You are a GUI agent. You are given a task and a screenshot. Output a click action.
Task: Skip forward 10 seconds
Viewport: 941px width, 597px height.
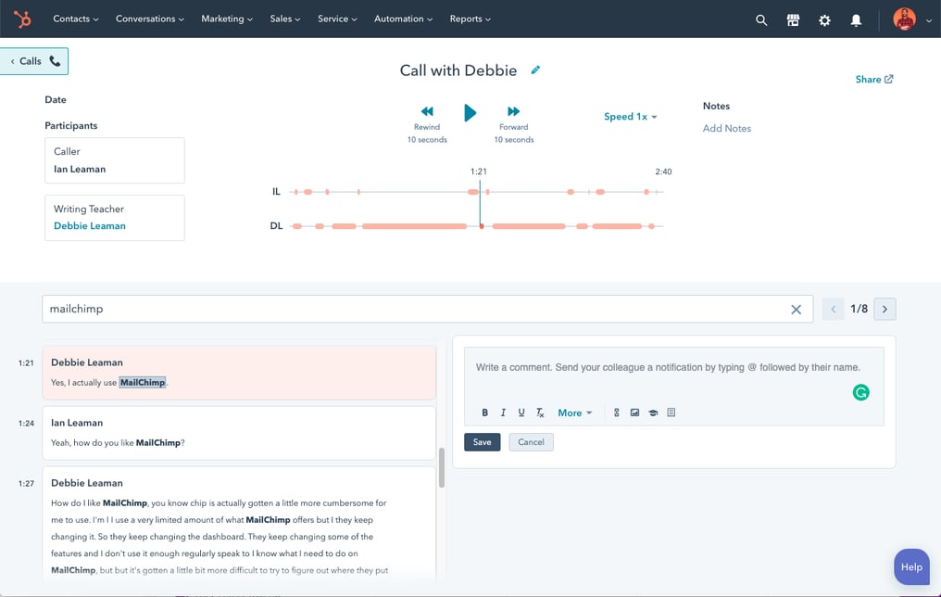click(514, 111)
